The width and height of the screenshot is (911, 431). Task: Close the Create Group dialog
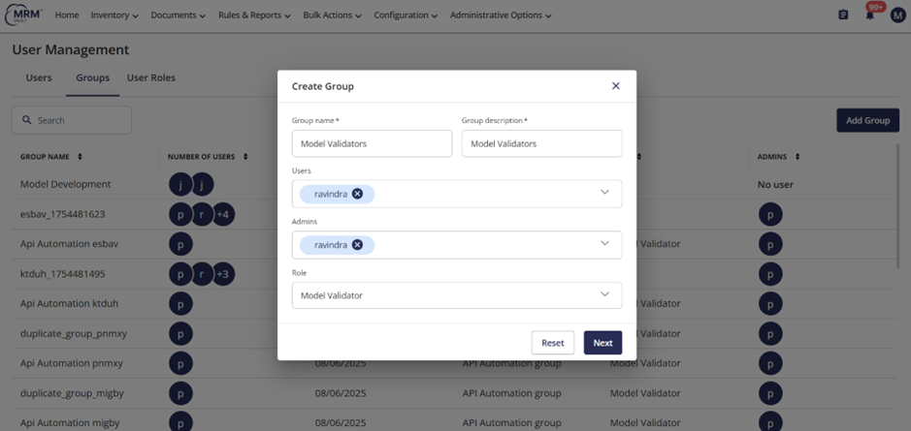pyautogui.click(x=615, y=86)
